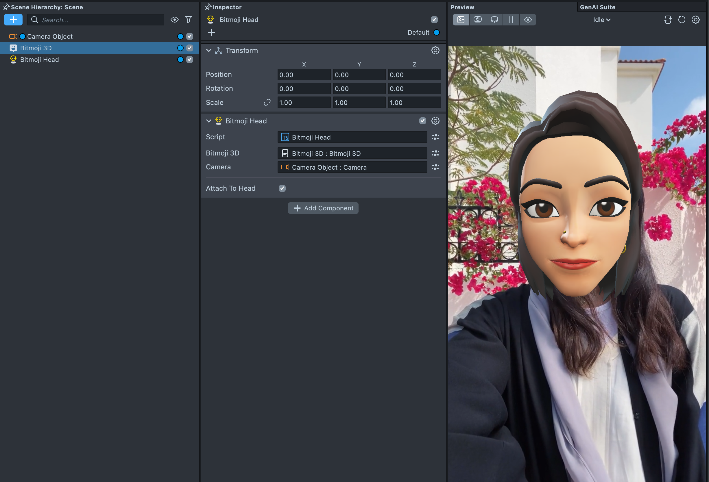709x482 pixels.
Task: Open the preview settings gear icon
Action: (x=695, y=20)
